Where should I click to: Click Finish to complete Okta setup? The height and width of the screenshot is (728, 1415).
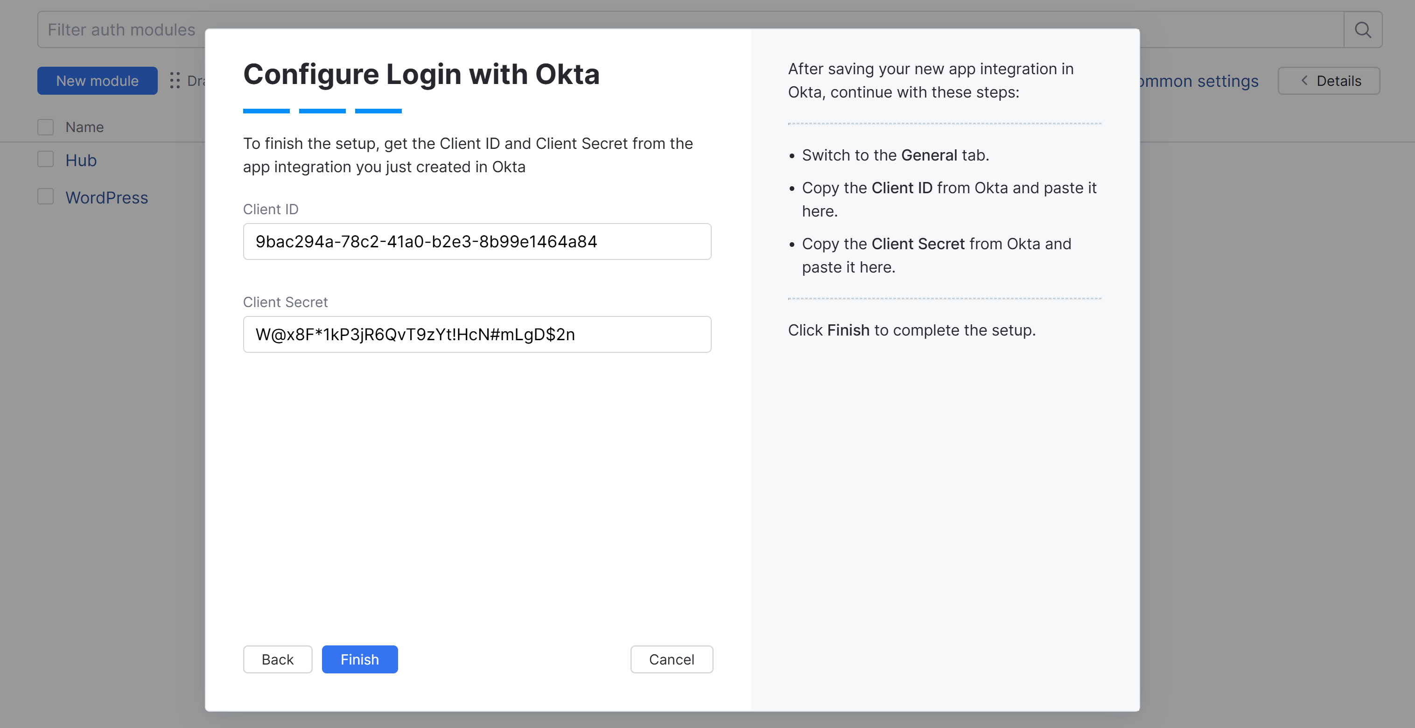(x=360, y=659)
